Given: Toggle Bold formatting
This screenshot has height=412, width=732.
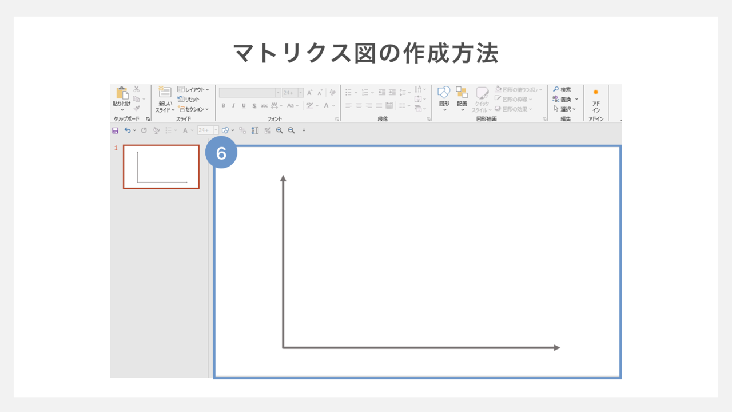Looking at the screenshot, I should click(223, 106).
